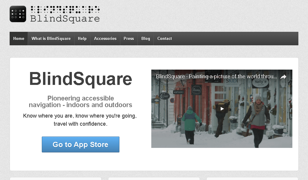
Task: Select the Help menu item
Action: pos(82,38)
